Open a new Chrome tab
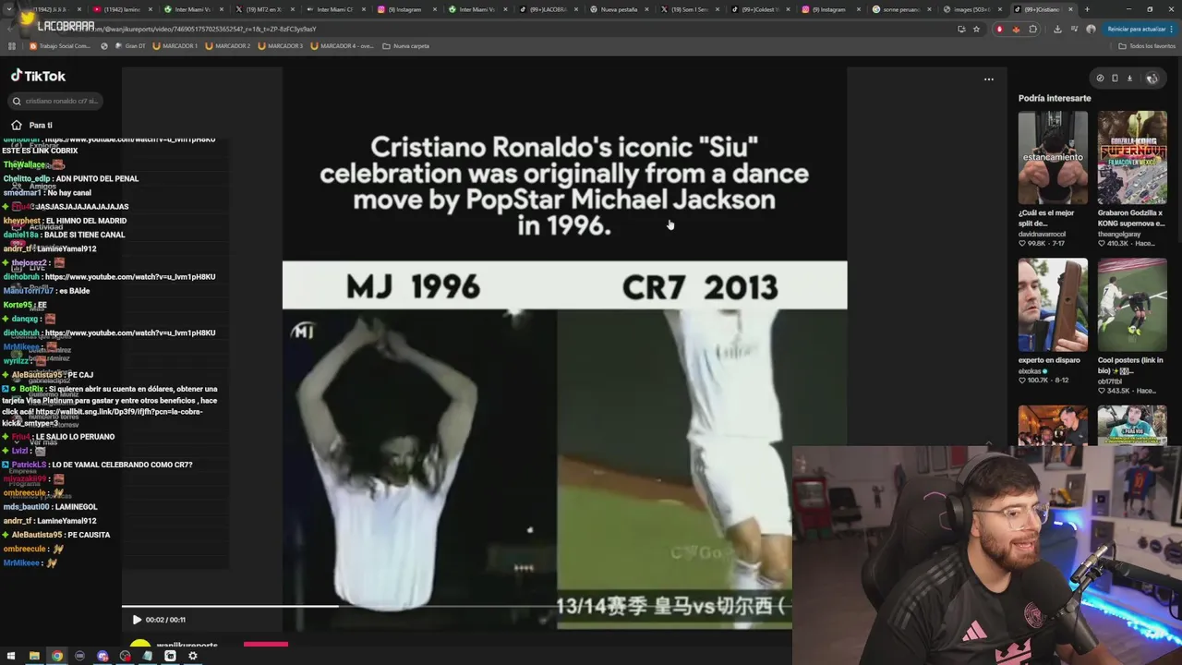This screenshot has height=665, width=1182. [1087, 9]
